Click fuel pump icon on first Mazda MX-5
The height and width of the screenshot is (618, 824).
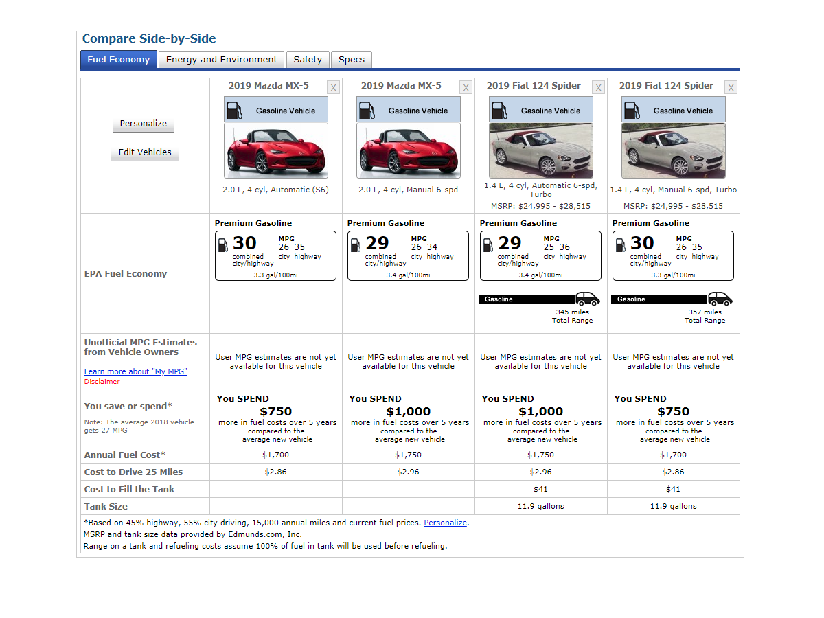click(234, 111)
